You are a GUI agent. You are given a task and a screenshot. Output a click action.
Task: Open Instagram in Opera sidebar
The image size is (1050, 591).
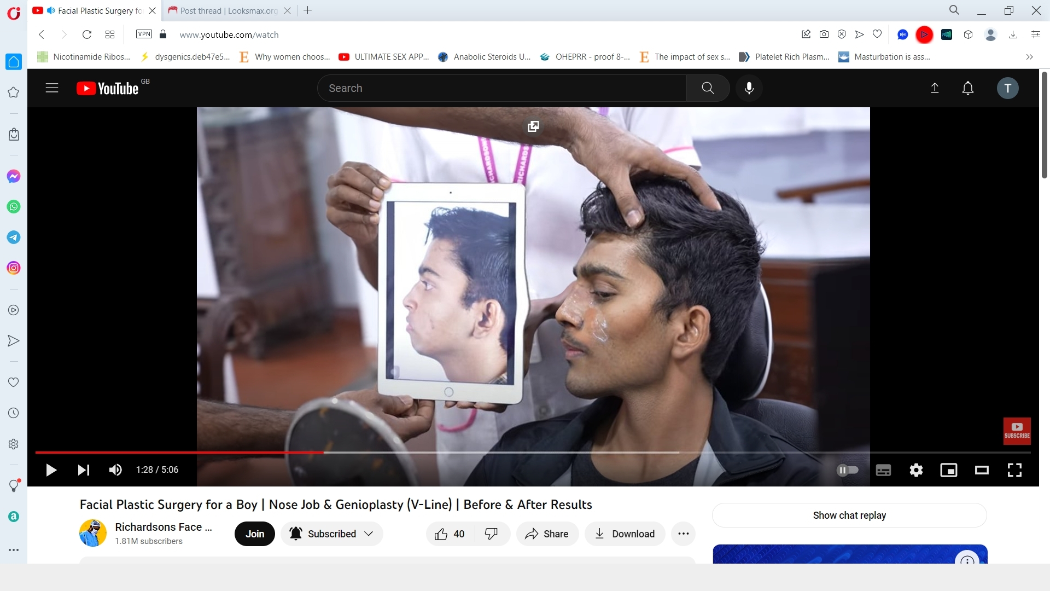pos(14,268)
